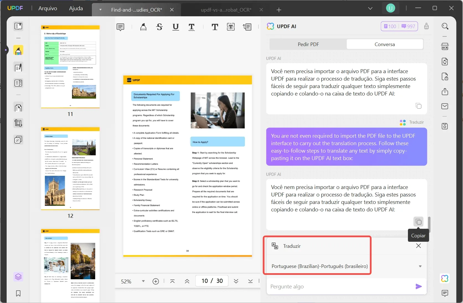This screenshot has width=463, height=303.
Task: Select the Strikethrough tool
Action: (x=159, y=27)
